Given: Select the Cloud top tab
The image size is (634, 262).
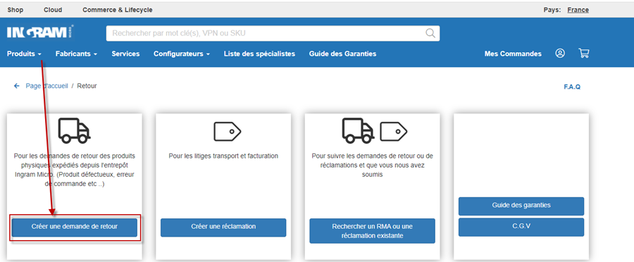Looking at the screenshot, I should [53, 10].
